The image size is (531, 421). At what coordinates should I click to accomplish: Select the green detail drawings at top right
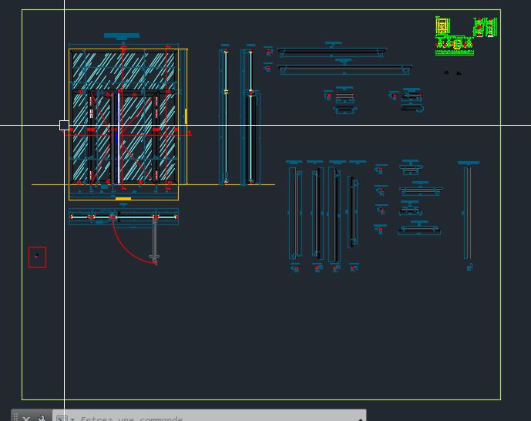[466, 35]
